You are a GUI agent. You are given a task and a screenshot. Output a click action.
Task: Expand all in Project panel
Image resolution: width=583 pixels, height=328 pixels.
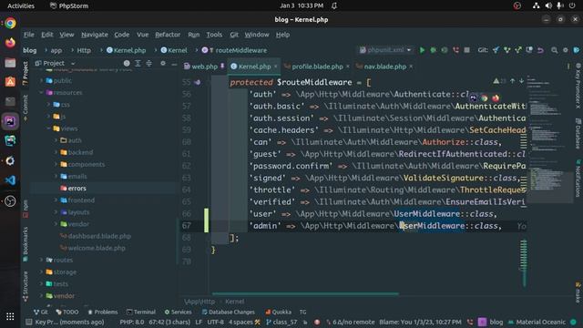click(138, 64)
